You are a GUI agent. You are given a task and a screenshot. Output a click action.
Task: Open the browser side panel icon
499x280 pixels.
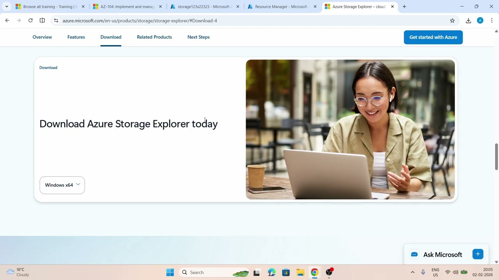[42, 21]
